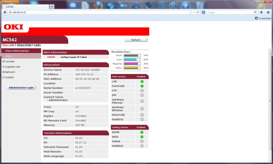
Task: Click the green LPR enabled indicator
Action: point(142,81)
